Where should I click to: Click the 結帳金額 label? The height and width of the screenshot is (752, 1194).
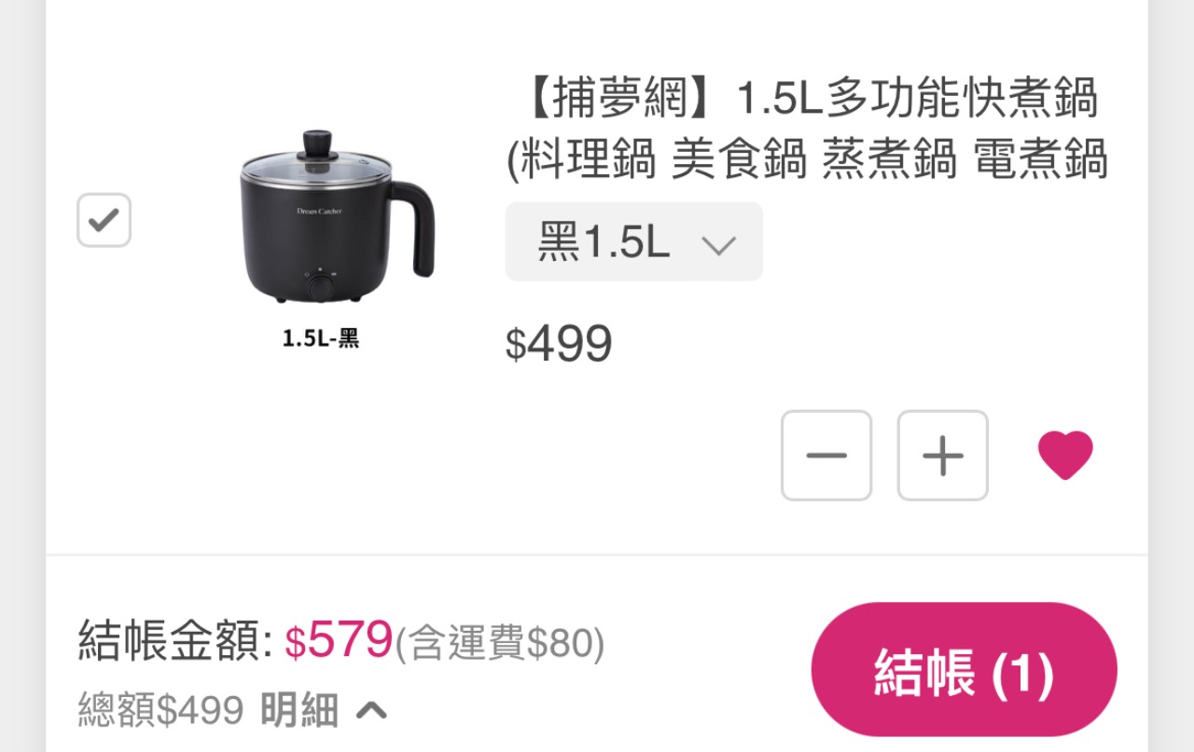point(174,641)
